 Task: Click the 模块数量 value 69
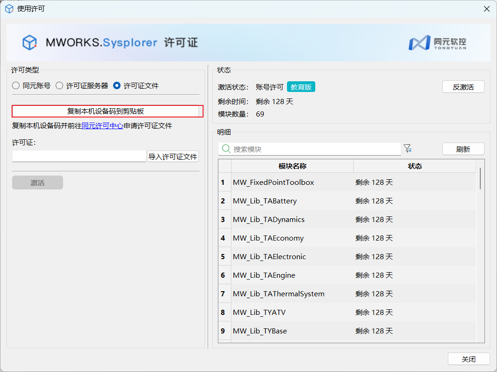(x=260, y=114)
